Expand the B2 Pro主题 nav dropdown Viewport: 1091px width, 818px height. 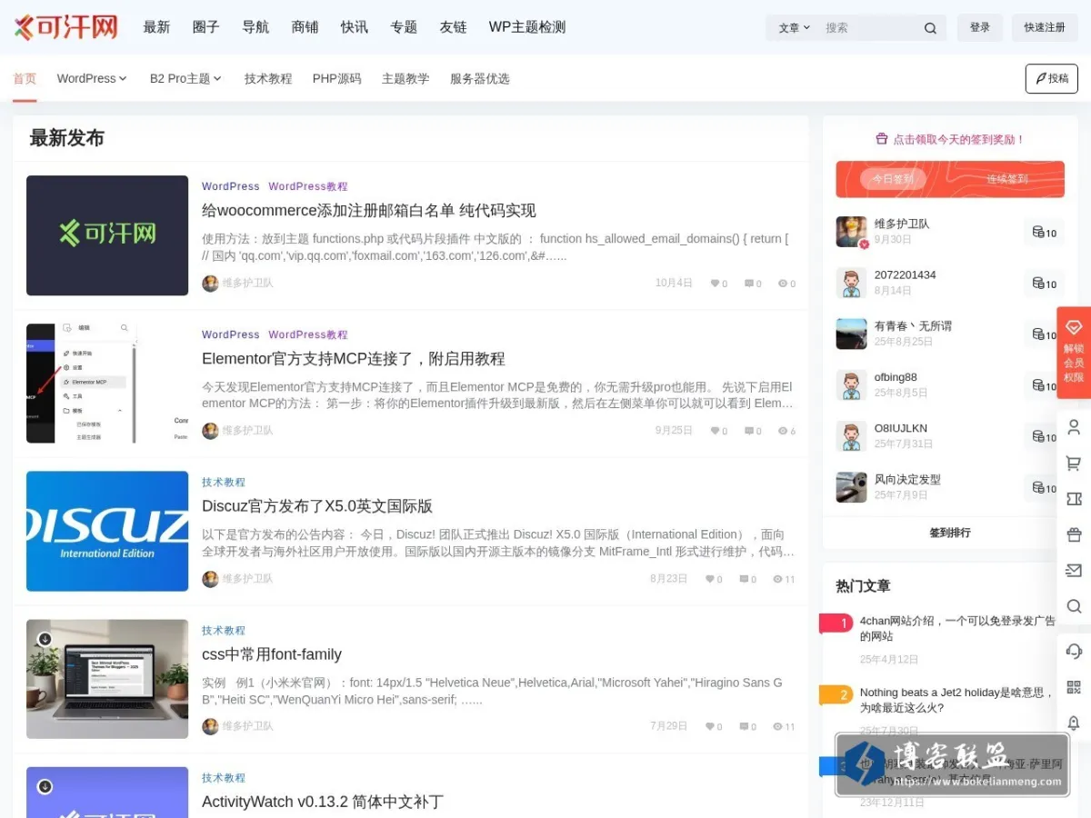point(185,78)
